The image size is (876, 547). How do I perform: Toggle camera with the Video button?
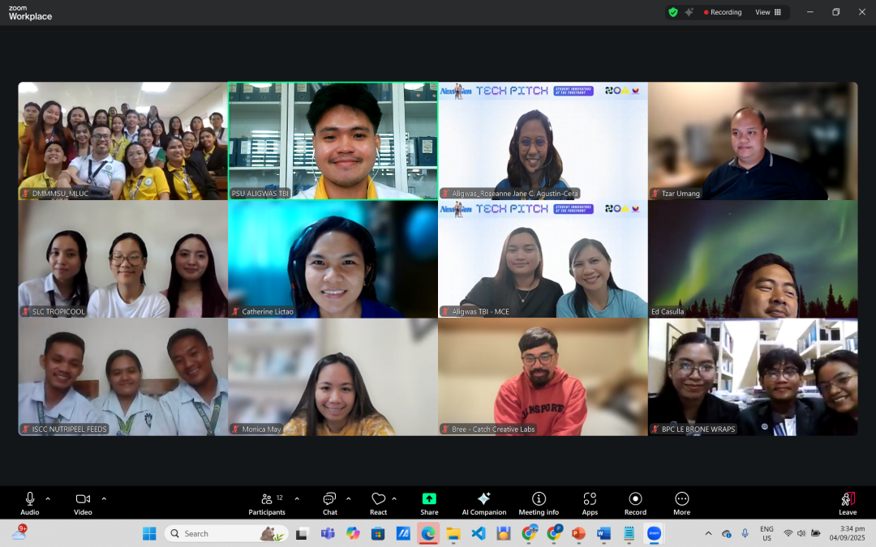tap(83, 502)
